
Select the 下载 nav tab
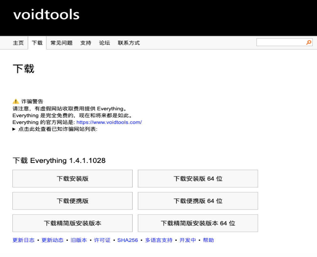[x=37, y=43]
